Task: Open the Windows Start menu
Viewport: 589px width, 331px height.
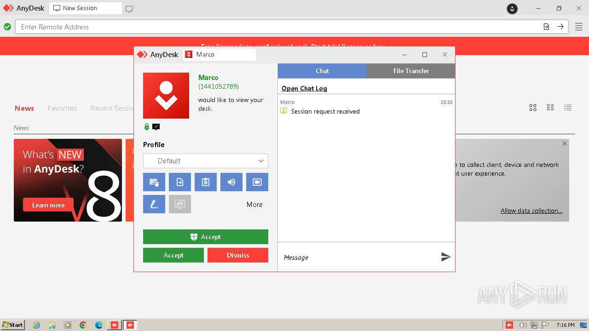Action: (x=13, y=325)
